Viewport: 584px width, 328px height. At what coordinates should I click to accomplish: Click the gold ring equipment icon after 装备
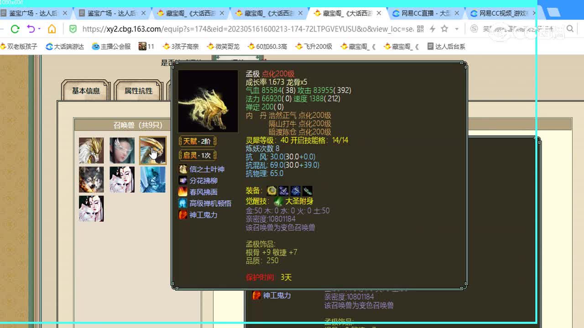[272, 190]
